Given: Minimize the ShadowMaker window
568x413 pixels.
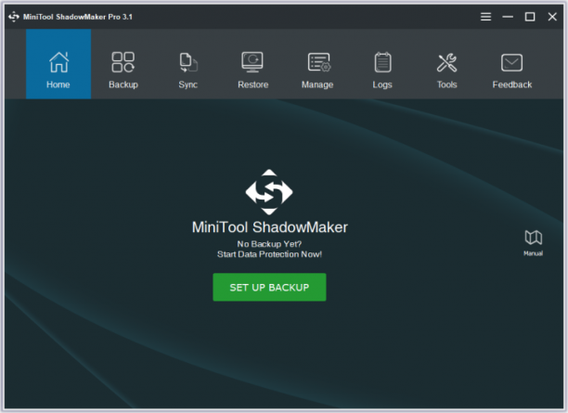Looking at the screenshot, I should click(x=508, y=17).
